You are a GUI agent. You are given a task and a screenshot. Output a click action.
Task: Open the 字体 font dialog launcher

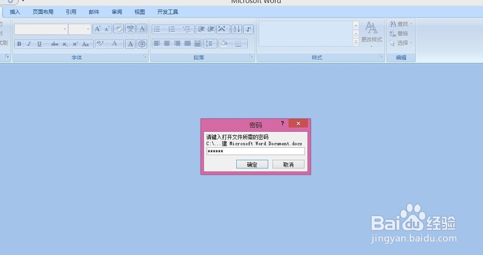[145, 57]
